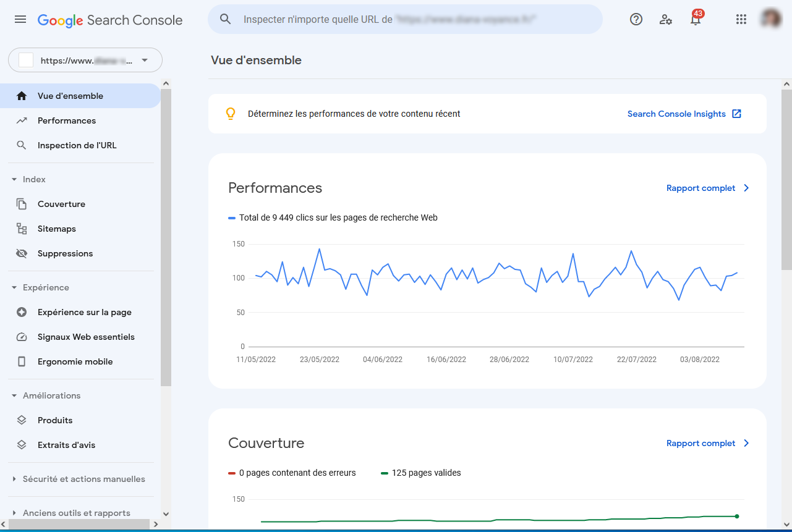Collapse the Index section
Image resolution: width=792 pixels, height=532 pixels.
(x=14, y=179)
